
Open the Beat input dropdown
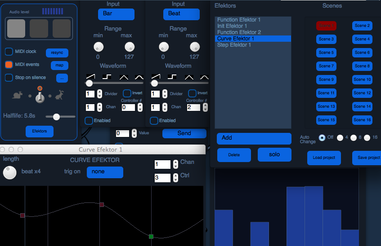click(x=181, y=14)
